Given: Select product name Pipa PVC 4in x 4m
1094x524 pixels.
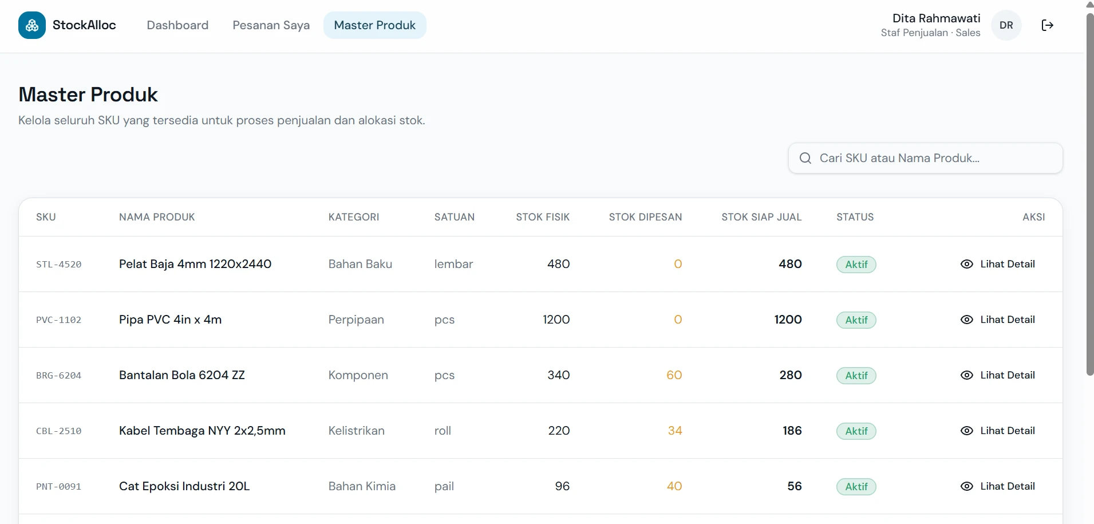Looking at the screenshot, I should [170, 320].
